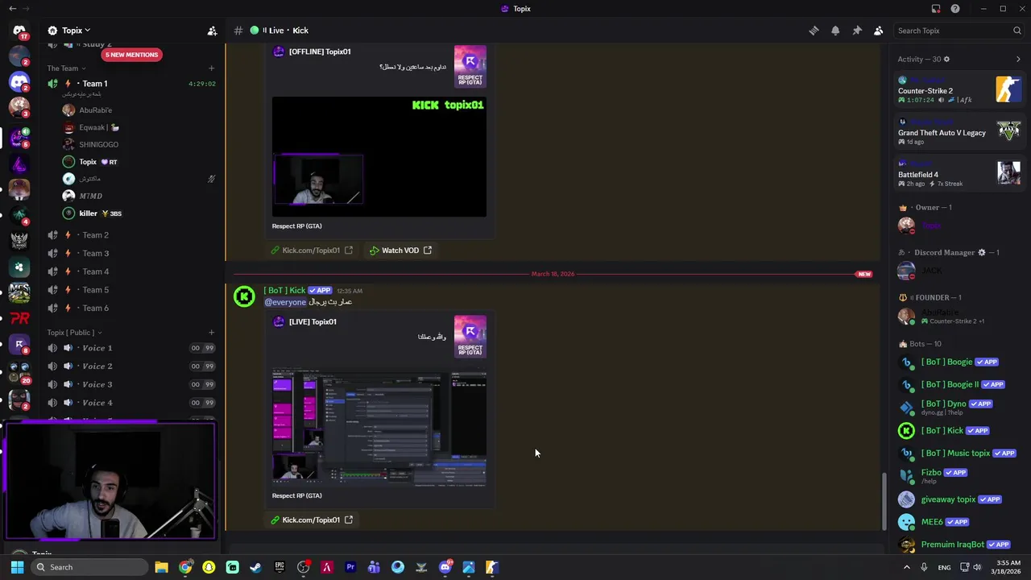
Task: Click Watch VOD button
Action: coord(400,251)
